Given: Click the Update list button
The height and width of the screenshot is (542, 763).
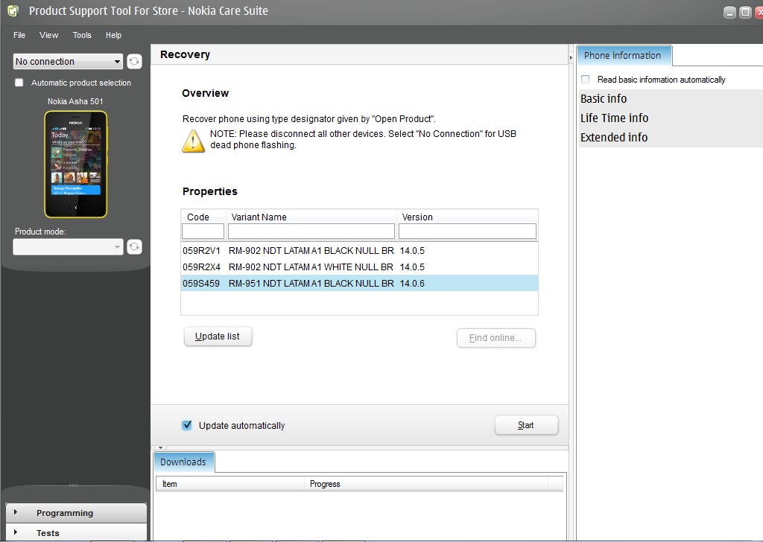Looking at the screenshot, I should pos(218,337).
